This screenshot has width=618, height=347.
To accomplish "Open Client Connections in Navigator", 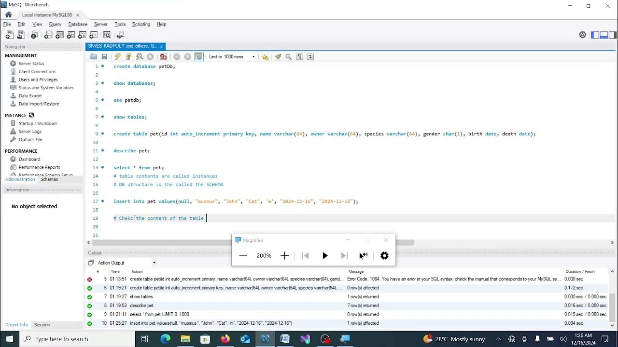I will (37, 71).
